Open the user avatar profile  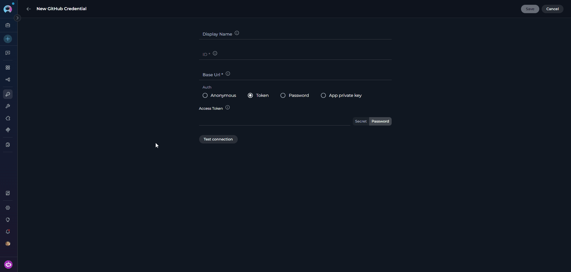click(x=8, y=244)
